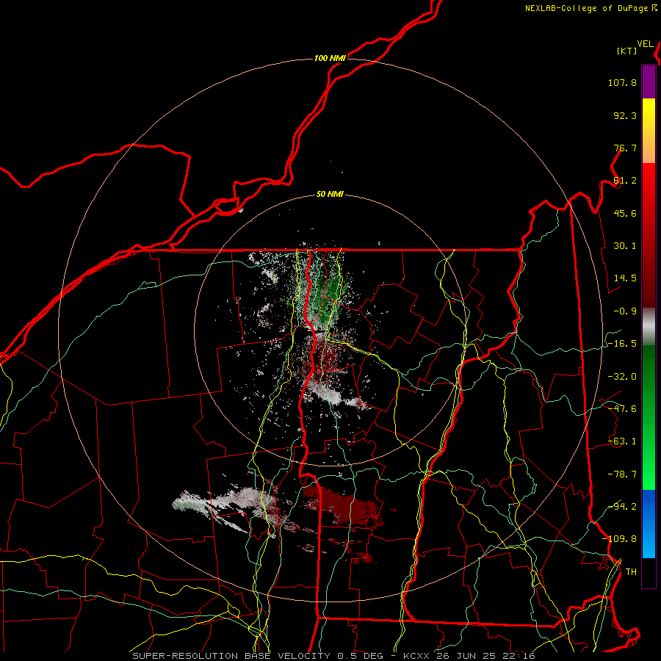
Task: Click the -32.0 velocity scale value
Action: point(622,377)
